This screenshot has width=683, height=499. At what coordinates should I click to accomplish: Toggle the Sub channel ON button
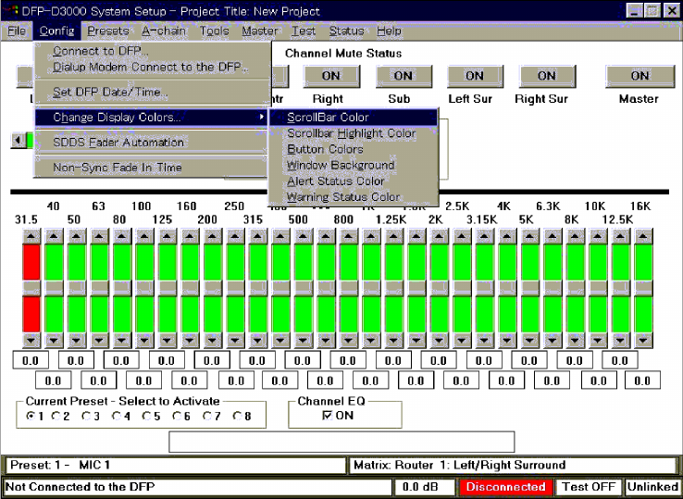(403, 76)
